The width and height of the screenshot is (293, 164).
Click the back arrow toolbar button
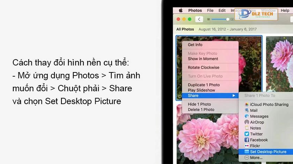[199, 19]
